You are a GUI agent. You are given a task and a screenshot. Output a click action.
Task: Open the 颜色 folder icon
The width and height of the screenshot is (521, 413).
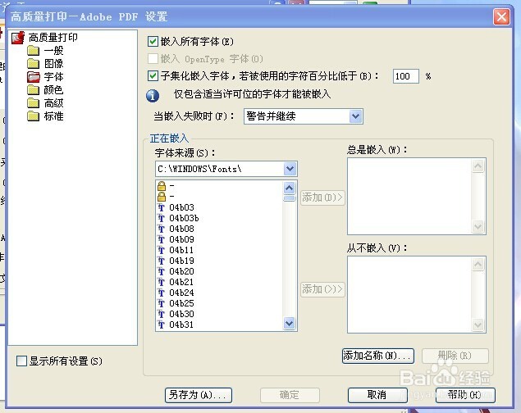(33, 90)
